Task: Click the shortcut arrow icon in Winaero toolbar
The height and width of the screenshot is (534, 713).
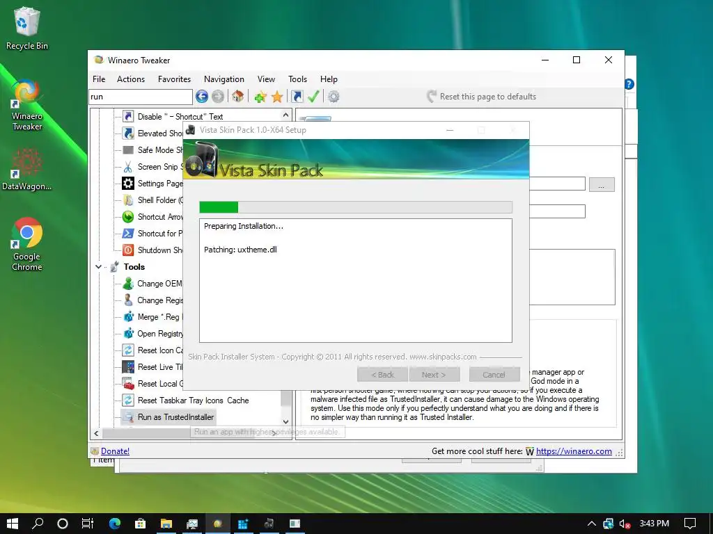Action: coord(297,96)
